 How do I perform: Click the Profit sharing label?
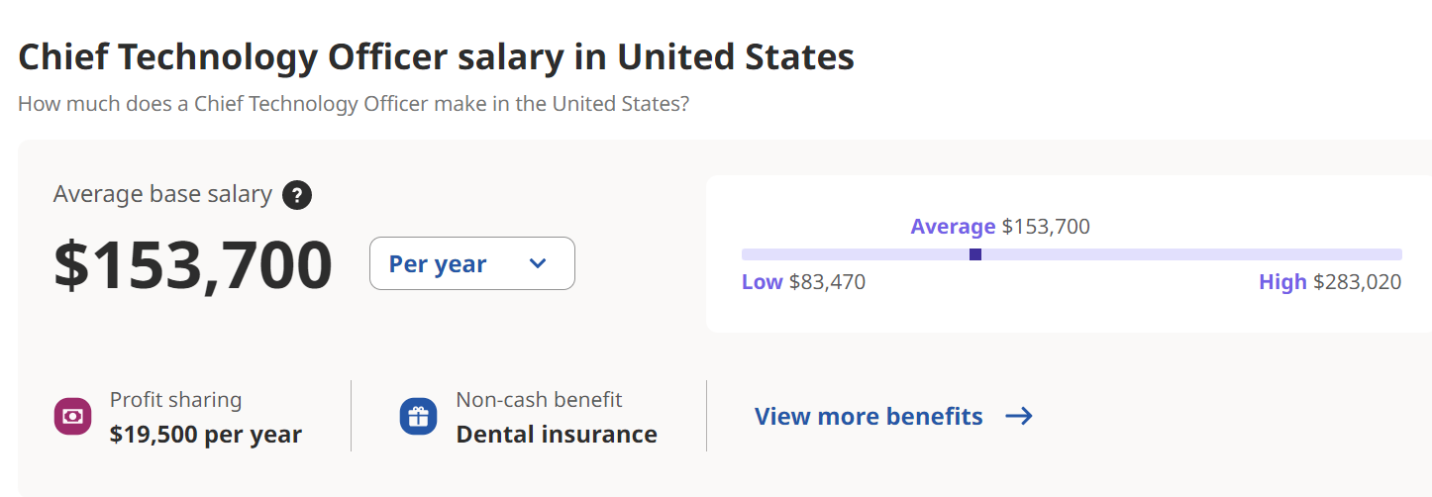(x=175, y=400)
